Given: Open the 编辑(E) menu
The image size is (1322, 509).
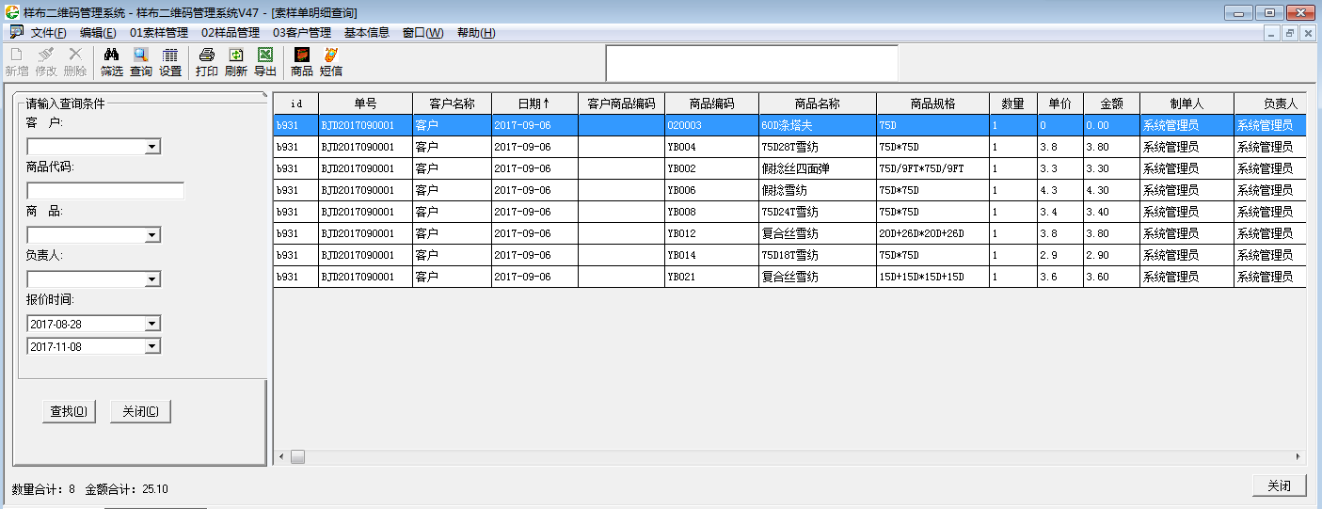Looking at the screenshot, I should point(98,32).
